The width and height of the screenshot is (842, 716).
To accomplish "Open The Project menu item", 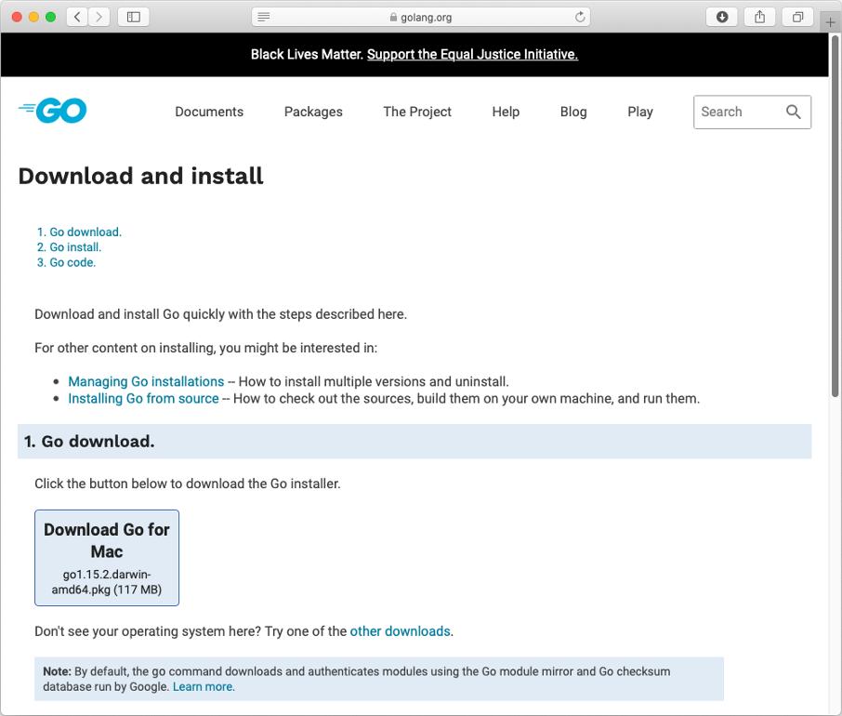I will 417,112.
